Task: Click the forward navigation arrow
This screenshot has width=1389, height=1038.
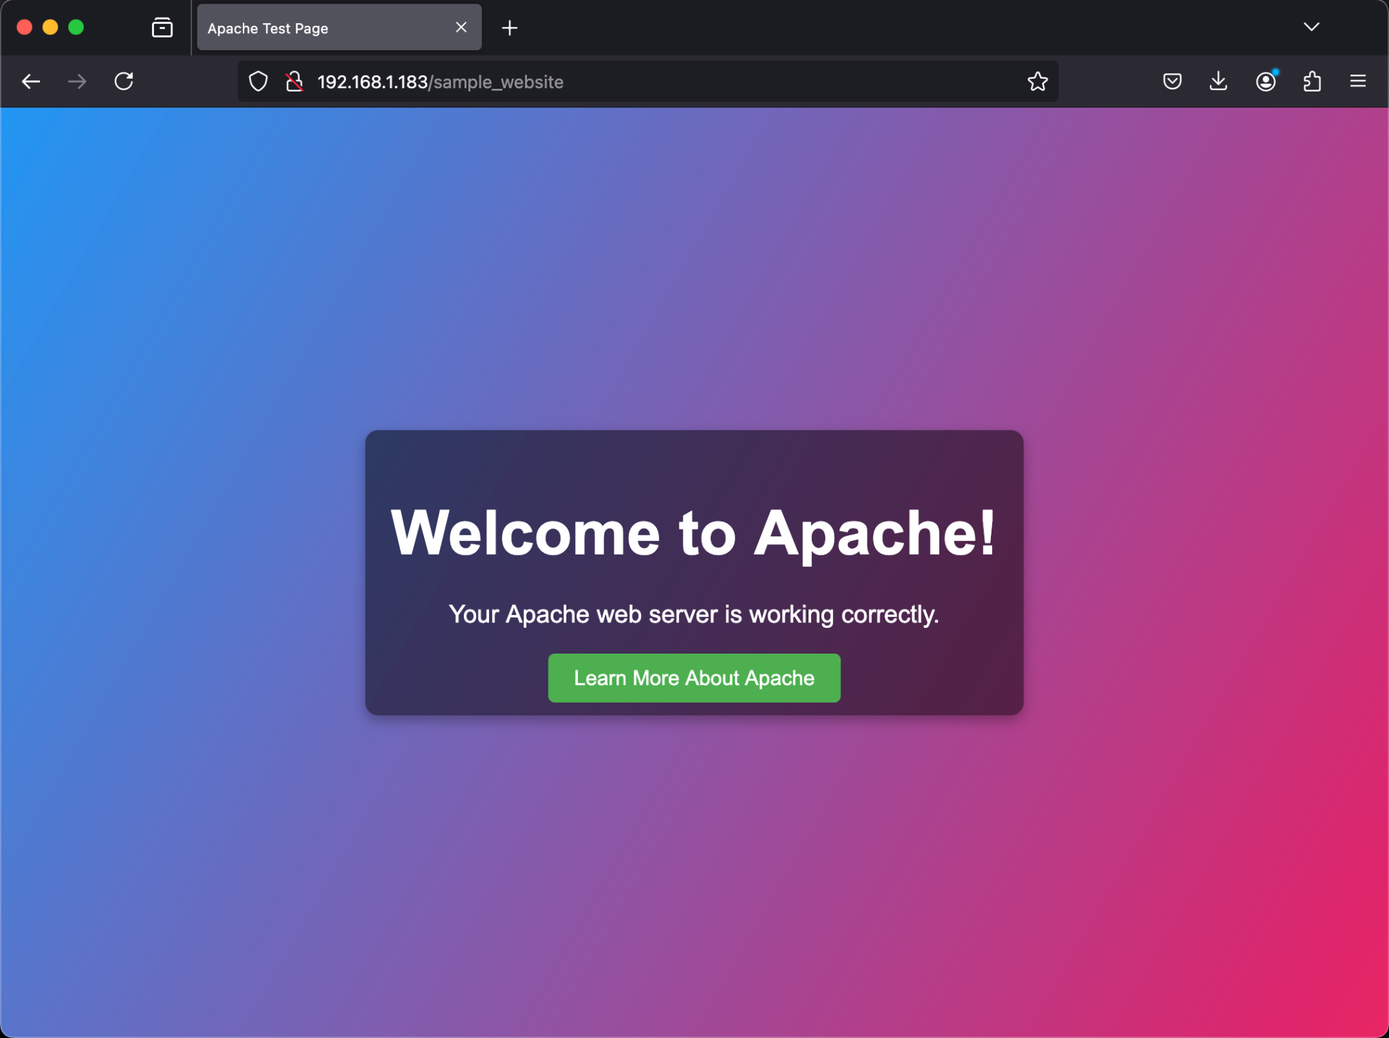Action: click(77, 82)
